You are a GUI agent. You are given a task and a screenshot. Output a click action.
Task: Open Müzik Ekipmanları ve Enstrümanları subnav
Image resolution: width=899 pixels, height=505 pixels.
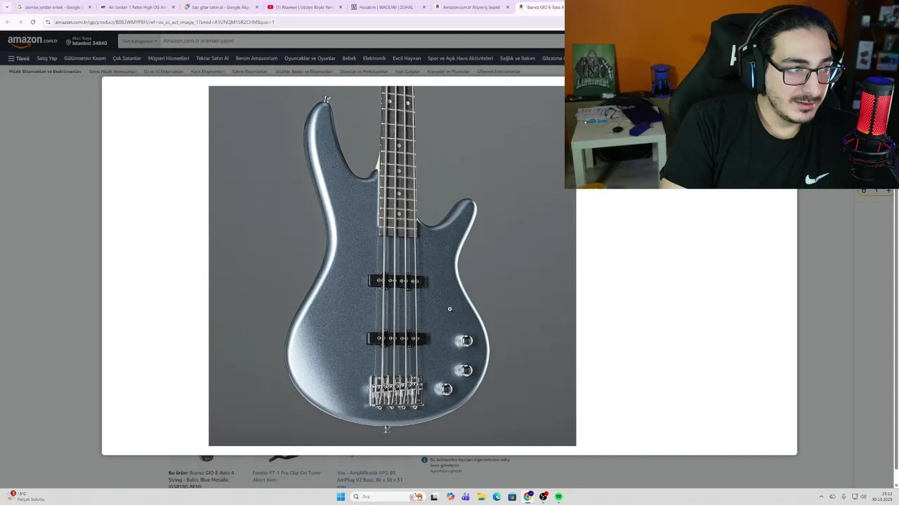pos(45,72)
